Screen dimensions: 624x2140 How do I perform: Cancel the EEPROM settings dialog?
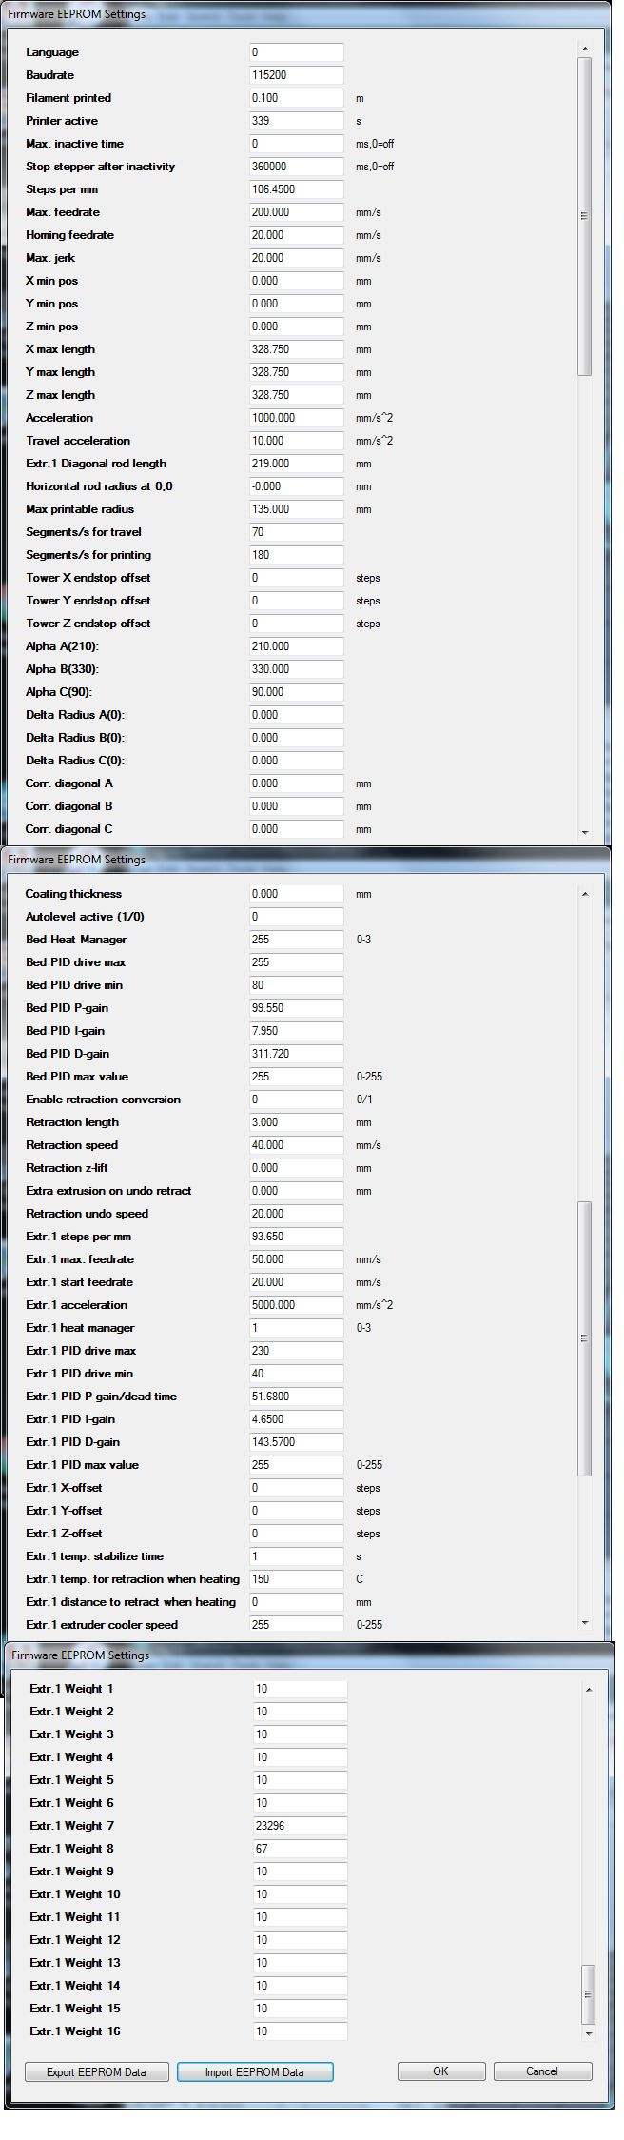[x=541, y=2071]
